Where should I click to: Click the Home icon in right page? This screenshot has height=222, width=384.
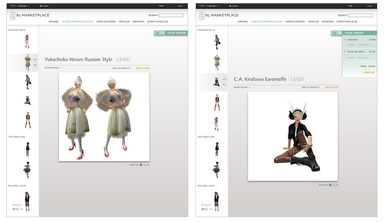click(230, 6)
